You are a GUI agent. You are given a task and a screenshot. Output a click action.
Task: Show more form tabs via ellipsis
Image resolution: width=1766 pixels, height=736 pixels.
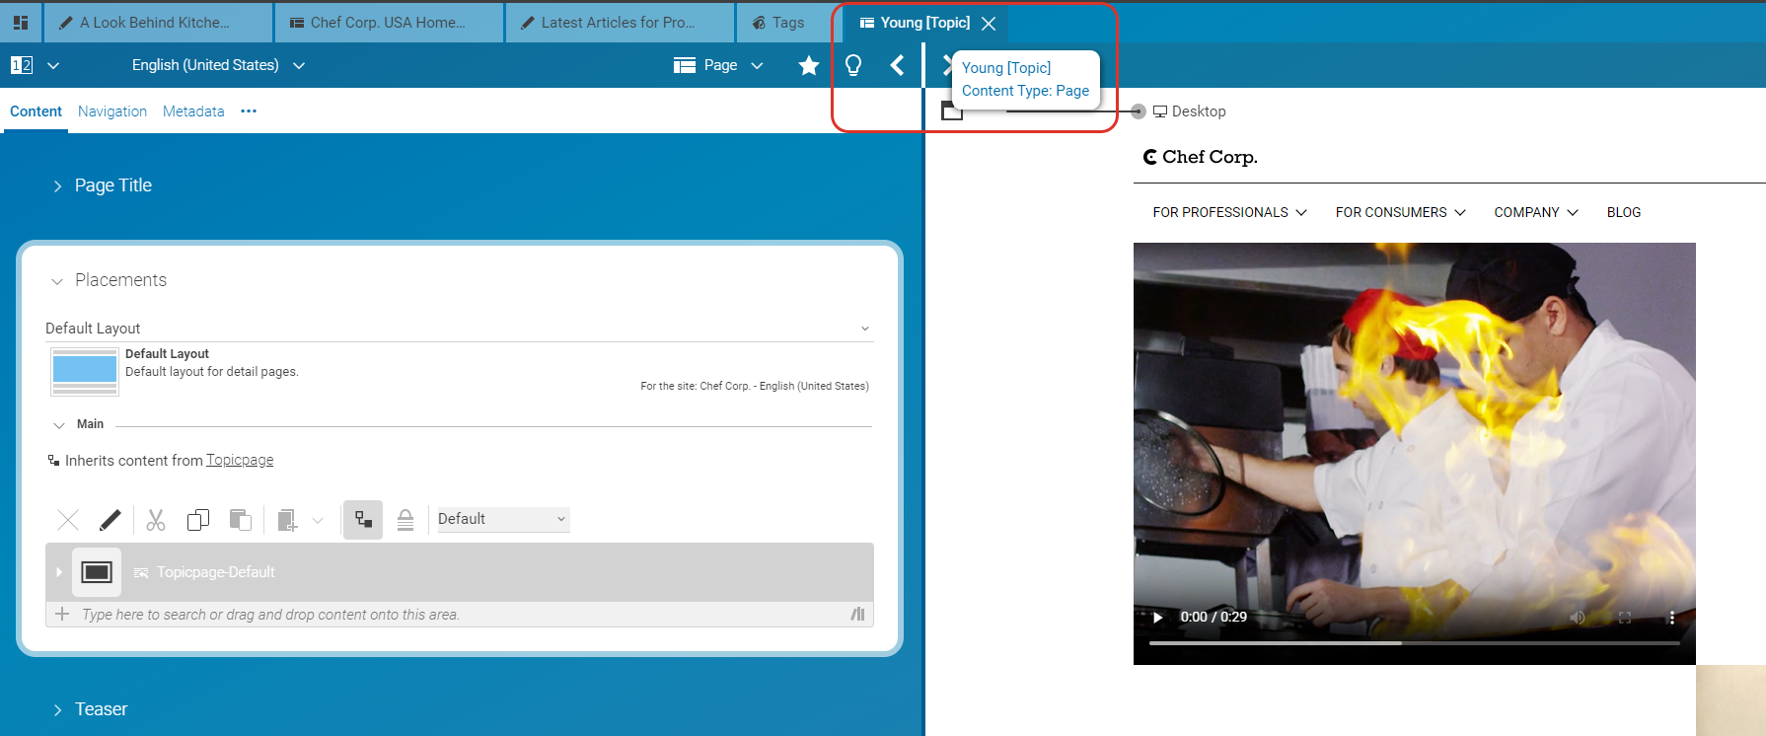(249, 111)
